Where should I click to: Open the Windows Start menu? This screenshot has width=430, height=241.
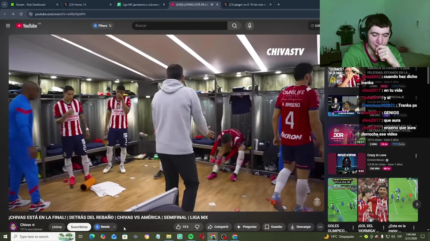5,237
